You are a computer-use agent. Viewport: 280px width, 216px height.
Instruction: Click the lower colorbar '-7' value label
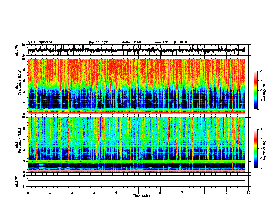point(261,168)
